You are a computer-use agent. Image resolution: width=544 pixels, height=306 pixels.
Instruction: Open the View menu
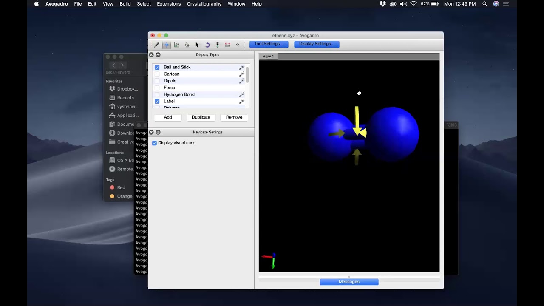pyautogui.click(x=108, y=4)
